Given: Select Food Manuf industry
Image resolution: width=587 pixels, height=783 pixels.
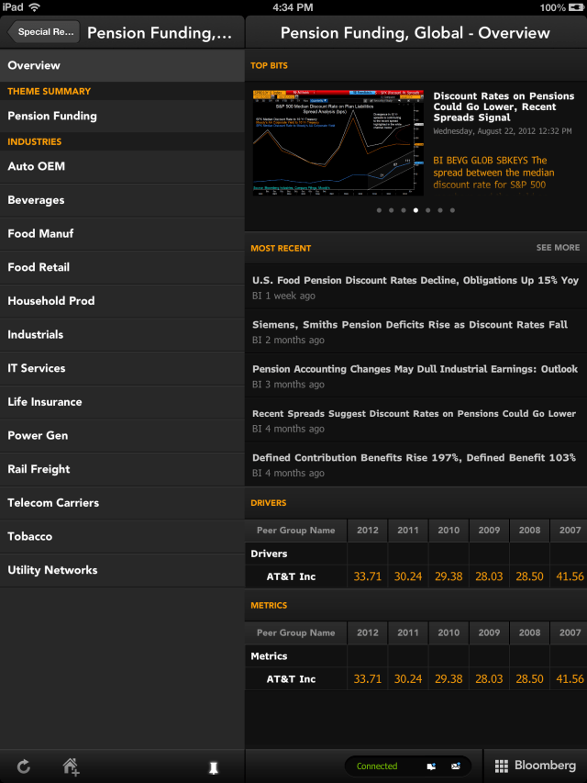Looking at the screenshot, I should (x=122, y=234).
